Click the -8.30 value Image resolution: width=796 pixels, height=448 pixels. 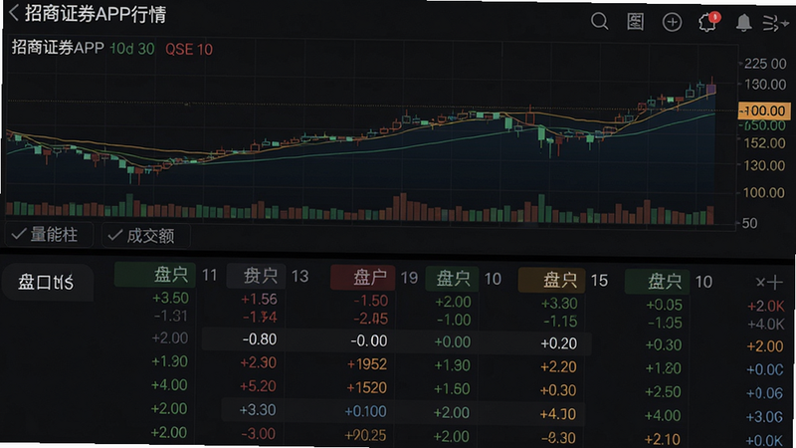click(558, 438)
